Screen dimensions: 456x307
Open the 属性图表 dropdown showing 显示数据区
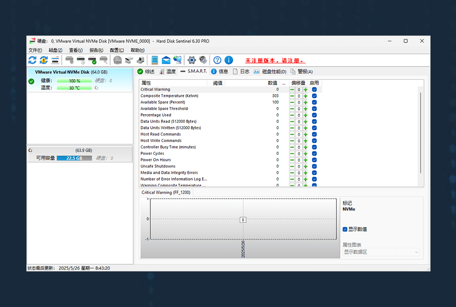(x=381, y=252)
